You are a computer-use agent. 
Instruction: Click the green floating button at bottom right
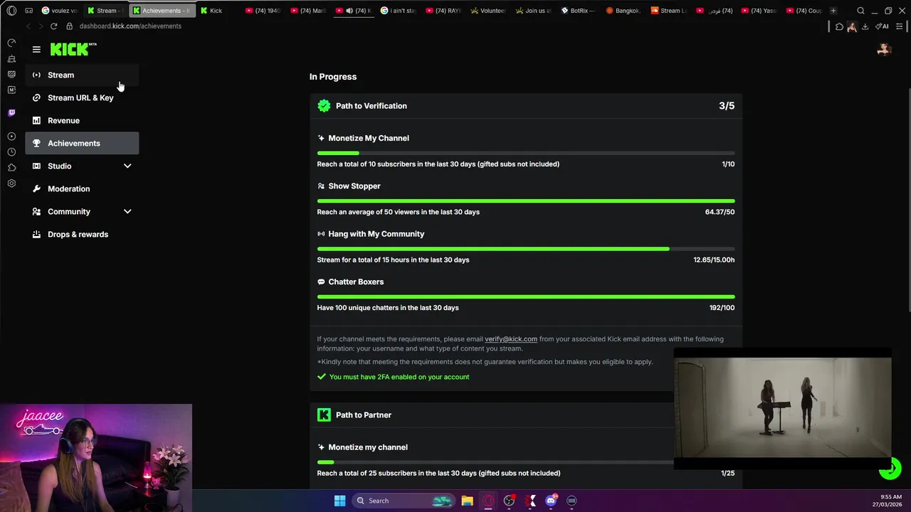click(x=890, y=468)
